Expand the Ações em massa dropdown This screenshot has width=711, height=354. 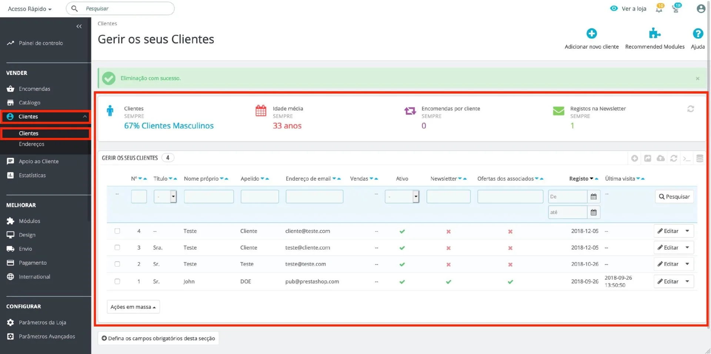(x=133, y=307)
